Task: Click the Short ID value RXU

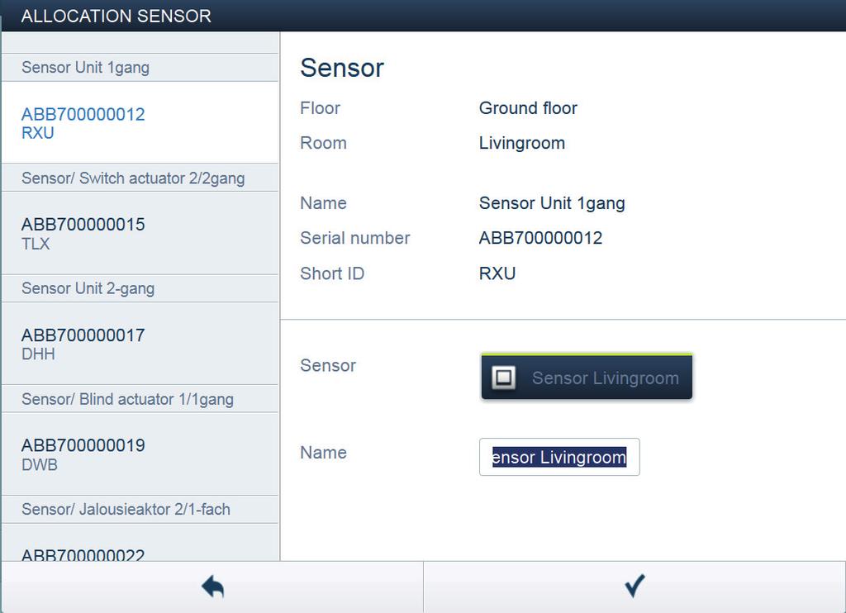Action: pyautogui.click(x=497, y=273)
